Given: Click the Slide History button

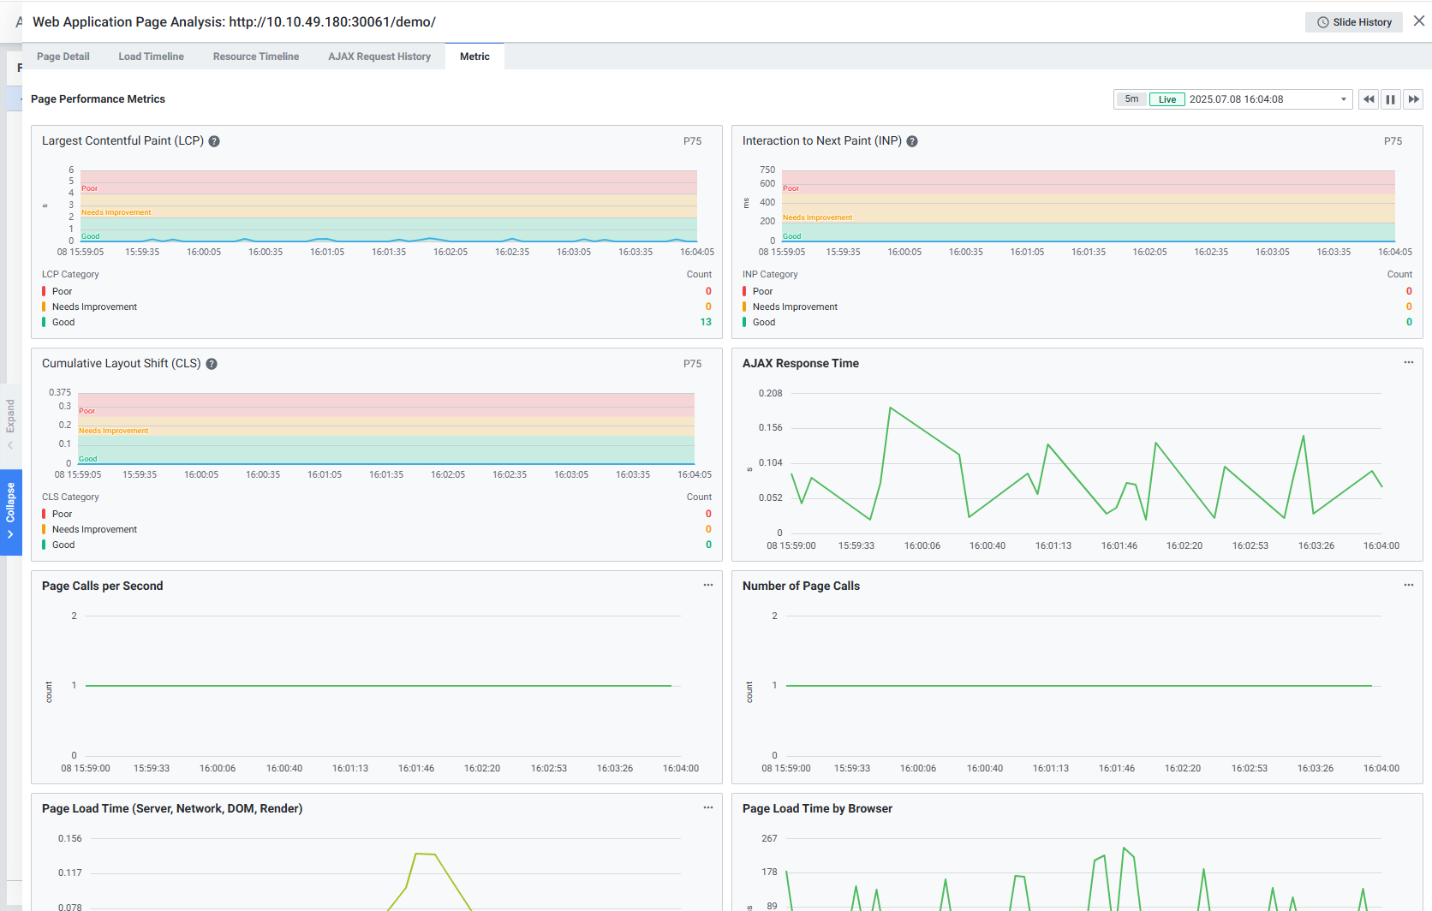Looking at the screenshot, I should 1353,22.
